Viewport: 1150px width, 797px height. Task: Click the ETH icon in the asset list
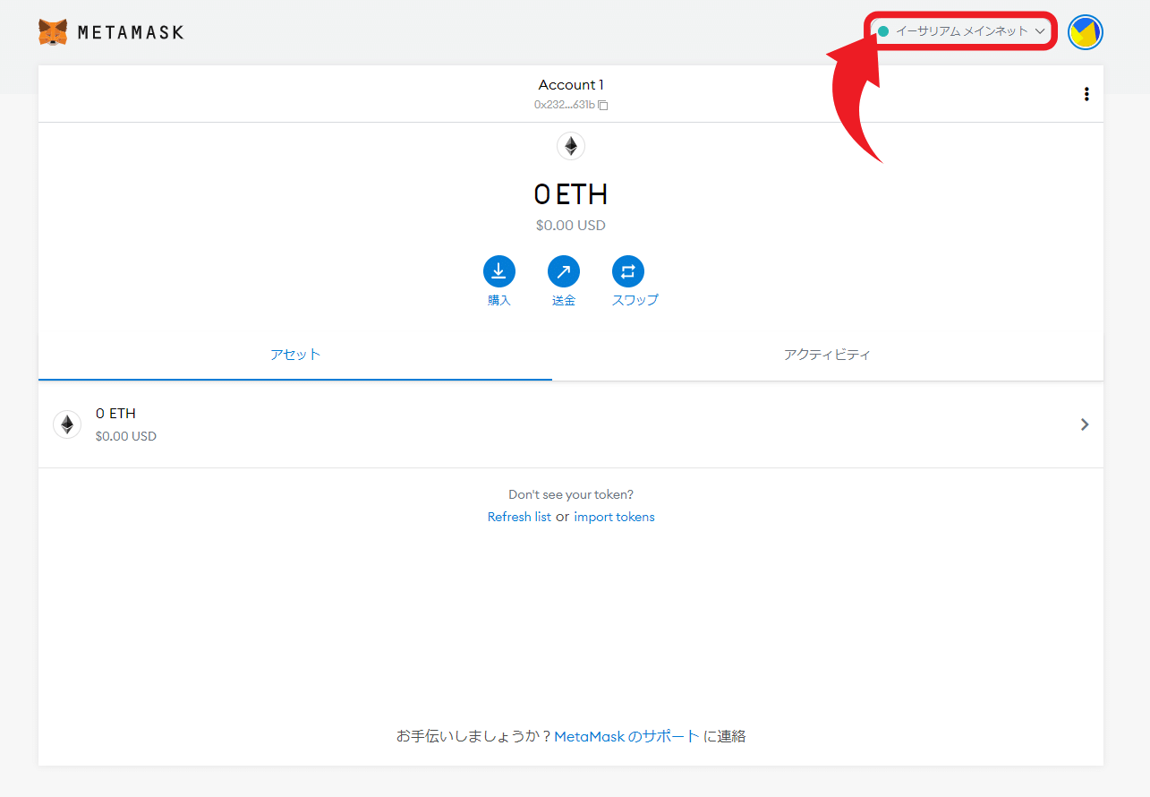[x=67, y=424]
